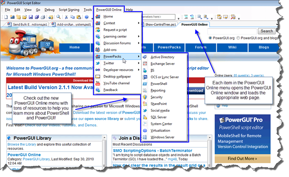Open the Debug menu

(50, 10)
